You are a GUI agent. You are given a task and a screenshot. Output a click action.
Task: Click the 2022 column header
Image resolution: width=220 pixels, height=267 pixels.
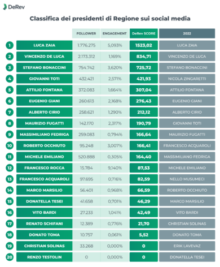coord(187,33)
